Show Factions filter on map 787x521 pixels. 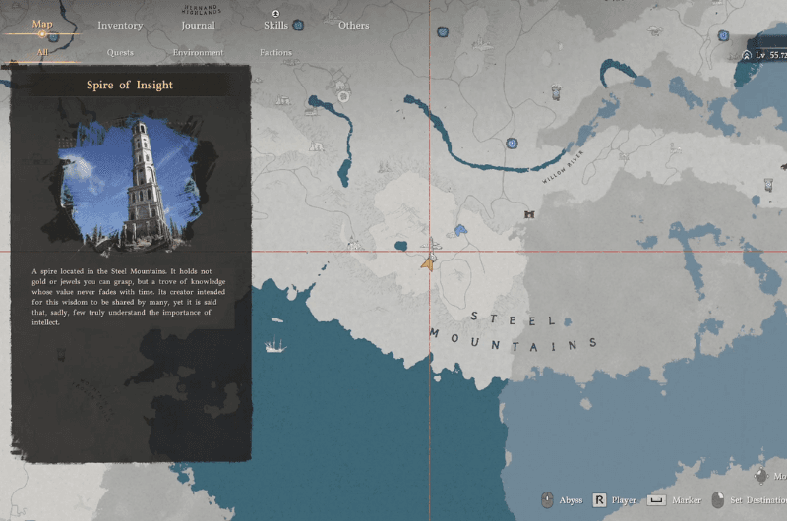pos(275,52)
